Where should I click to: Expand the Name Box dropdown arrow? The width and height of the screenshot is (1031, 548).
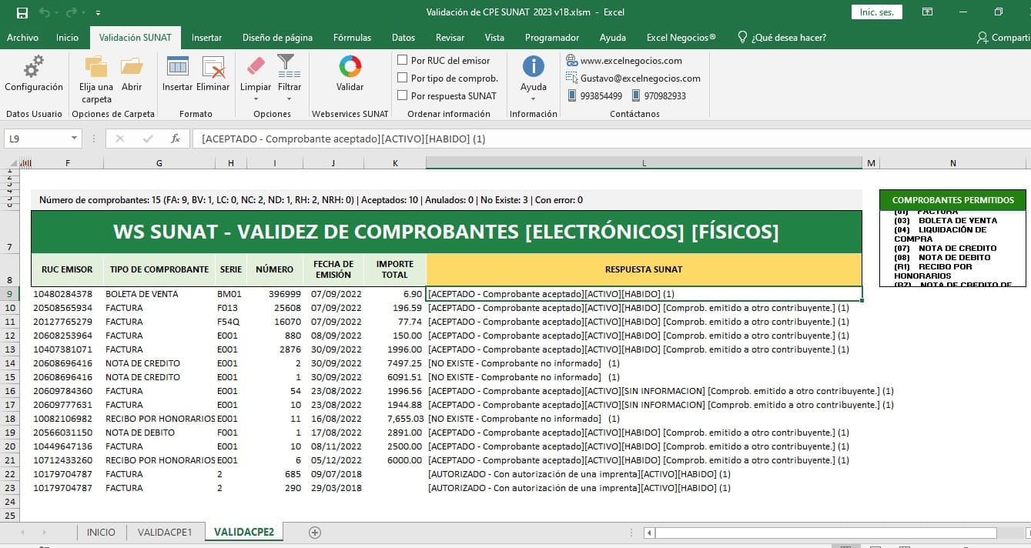point(75,139)
